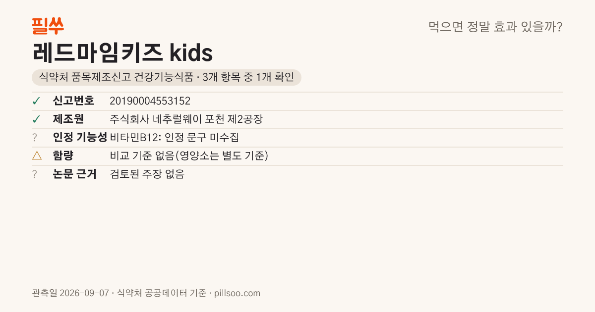Click the orange triangle warning beside 함량
The width and height of the screenshot is (595, 312).
[x=37, y=156]
